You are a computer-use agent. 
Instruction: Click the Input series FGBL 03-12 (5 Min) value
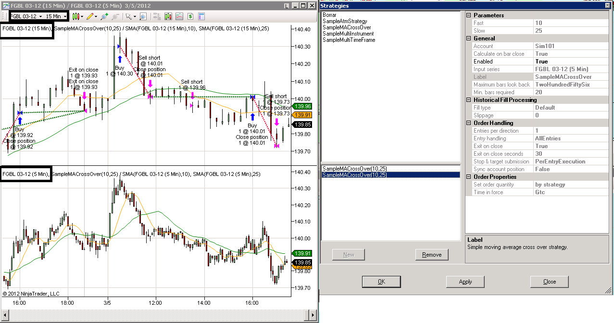571,69
